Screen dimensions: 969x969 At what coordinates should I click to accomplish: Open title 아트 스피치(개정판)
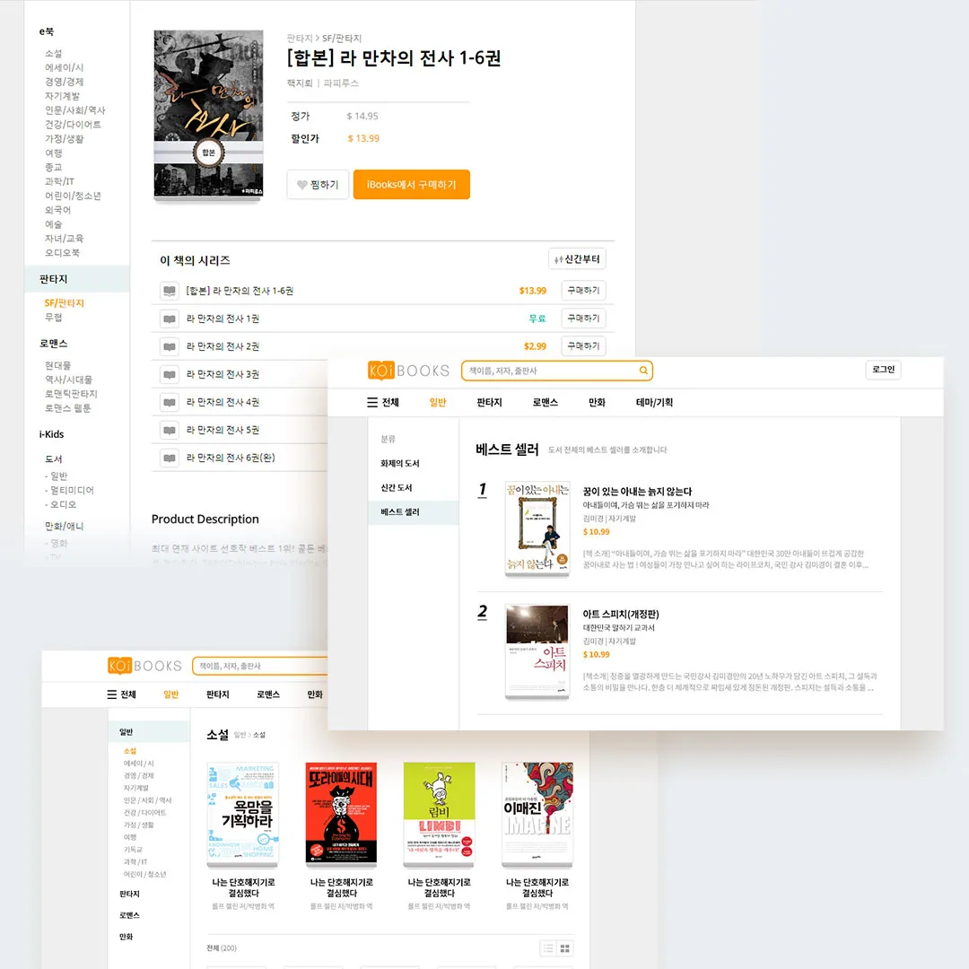coord(621,615)
